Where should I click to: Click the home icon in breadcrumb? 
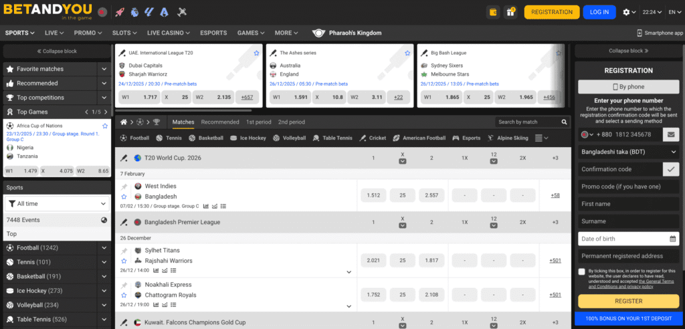(x=124, y=122)
